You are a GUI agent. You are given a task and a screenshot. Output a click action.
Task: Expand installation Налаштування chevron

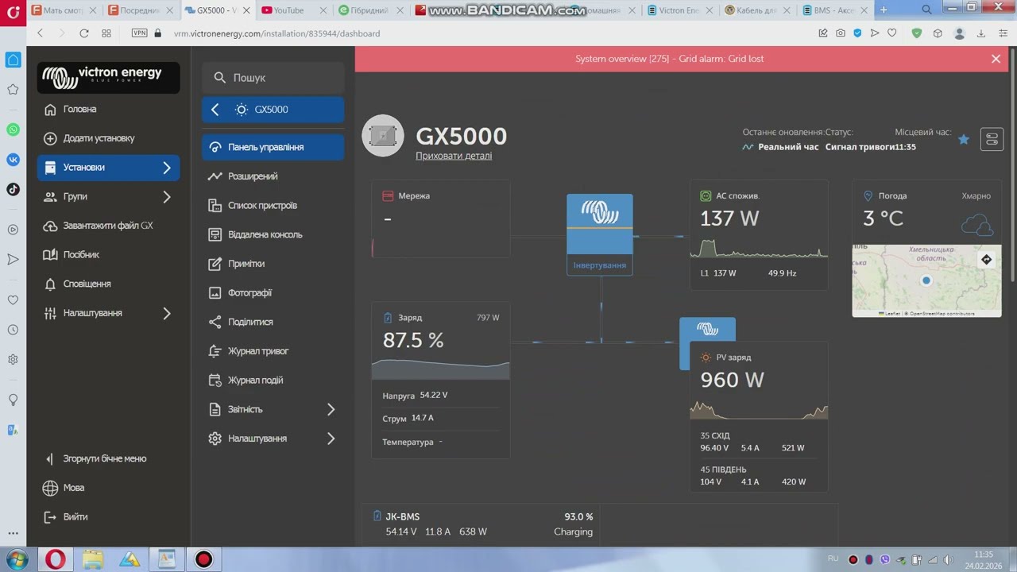331,439
